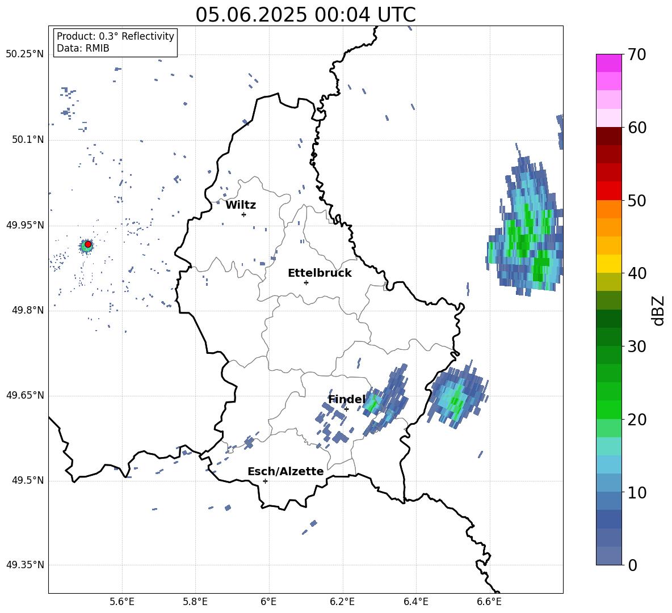Click the 49.65°N latitude label
Screen dimensions: 672x613
[x=25, y=395]
